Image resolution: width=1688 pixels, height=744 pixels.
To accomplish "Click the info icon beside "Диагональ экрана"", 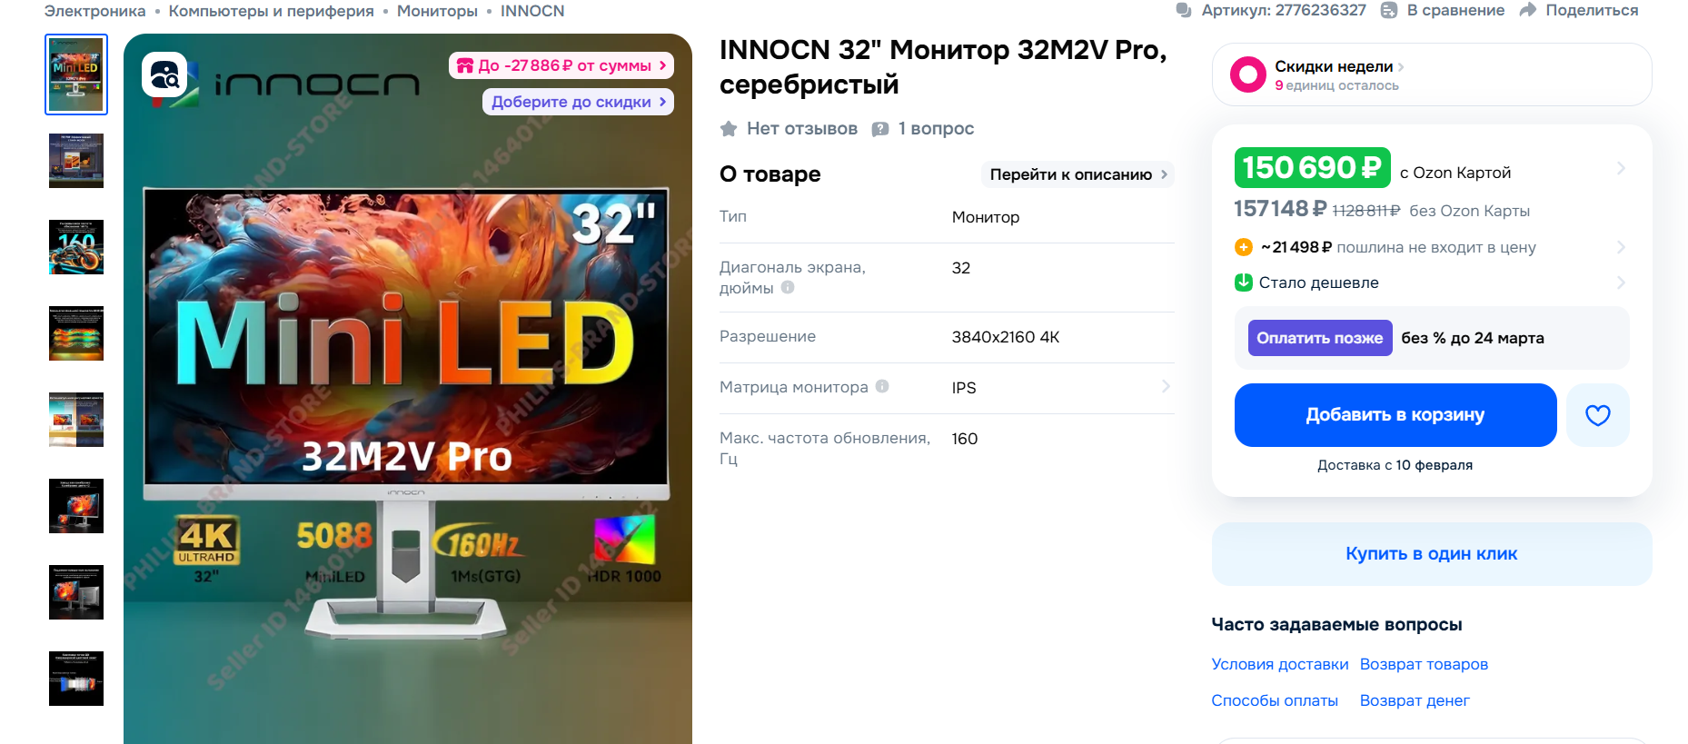I will [788, 287].
